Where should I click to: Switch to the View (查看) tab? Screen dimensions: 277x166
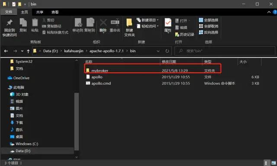(x=55, y=12)
